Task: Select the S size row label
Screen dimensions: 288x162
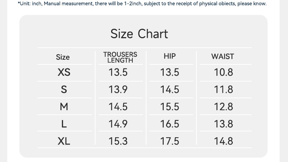Action: (64, 90)
